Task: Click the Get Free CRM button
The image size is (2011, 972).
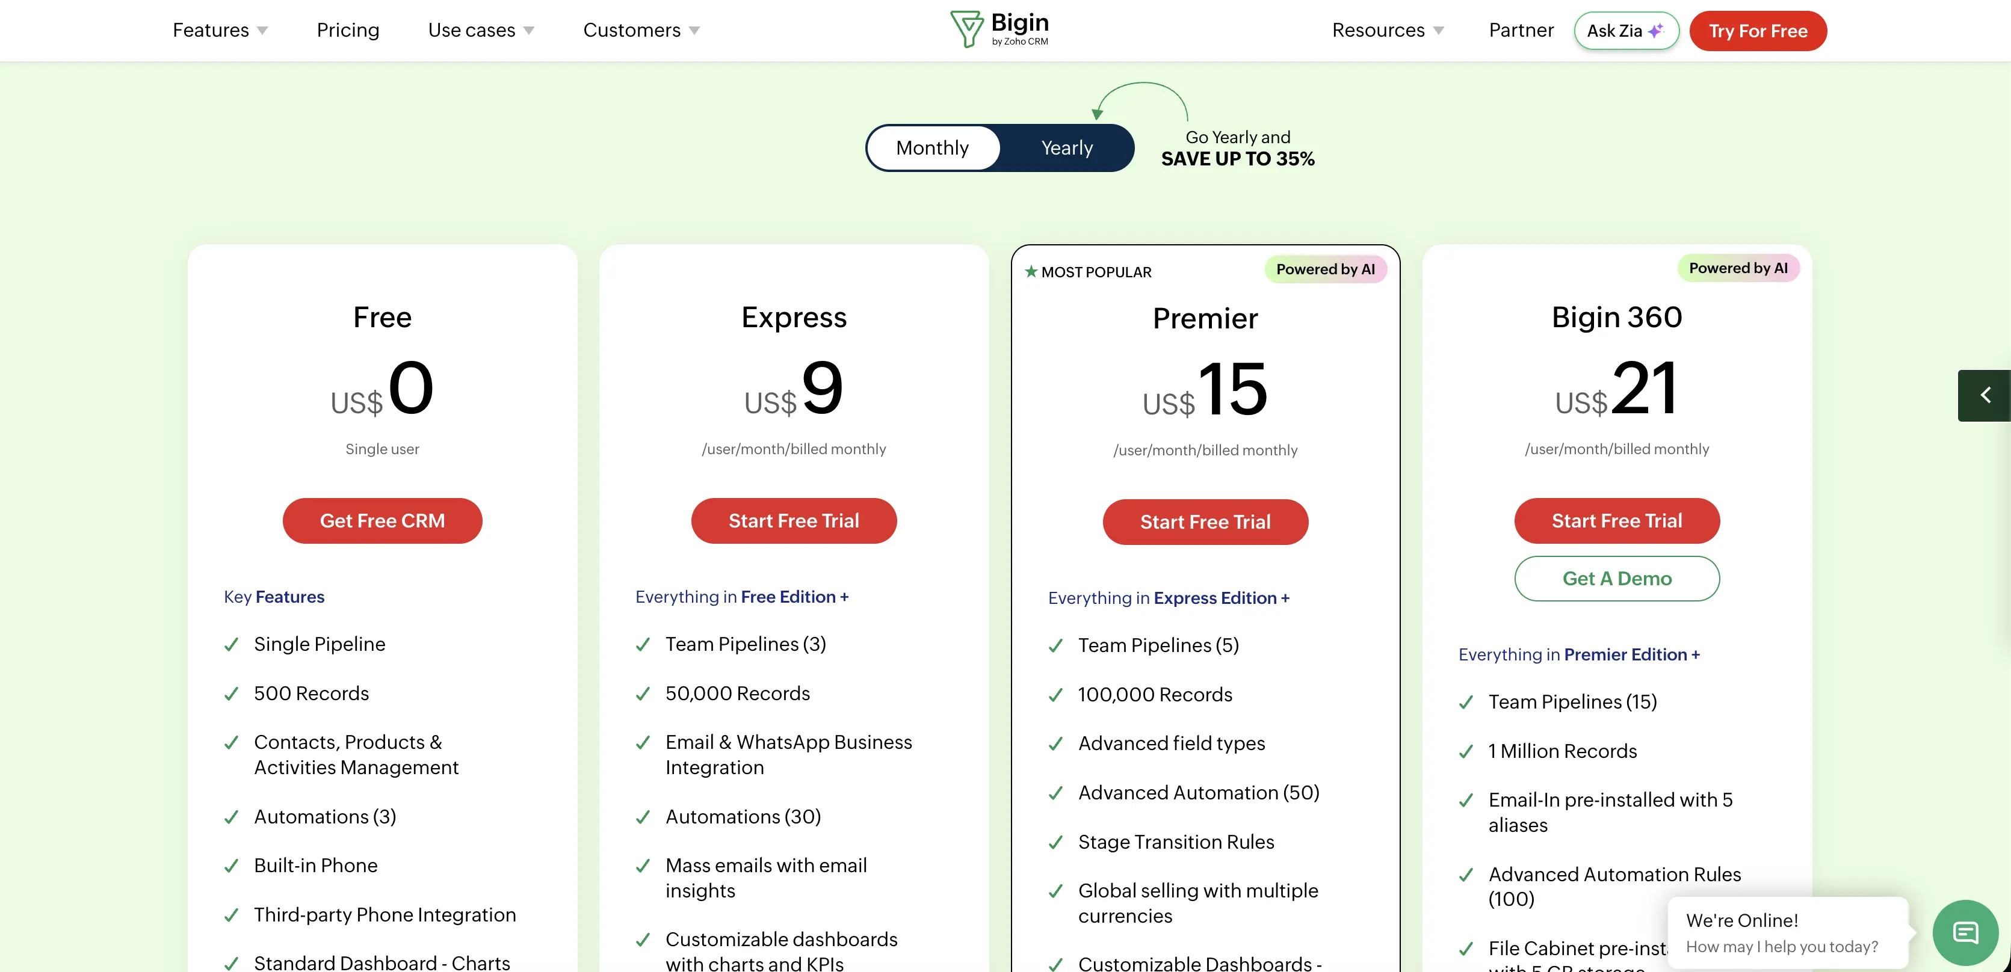Action: click(x=382, y=521)
